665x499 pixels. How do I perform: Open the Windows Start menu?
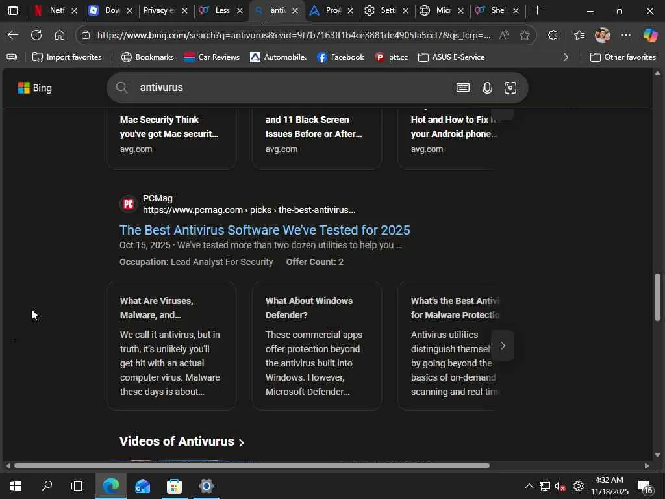[x=16, y=486]
